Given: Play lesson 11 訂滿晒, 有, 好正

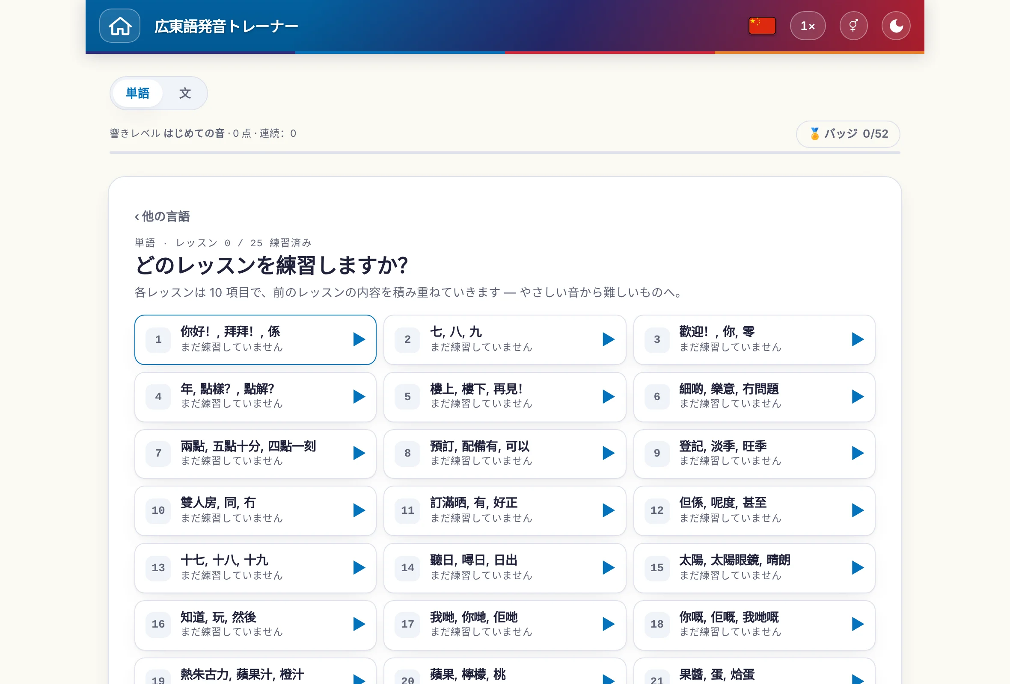Looking at the screenshot, I should (609, 510).
